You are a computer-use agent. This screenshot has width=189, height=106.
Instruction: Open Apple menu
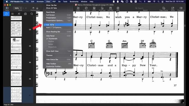pyautogui.click(x=7, y=1)
